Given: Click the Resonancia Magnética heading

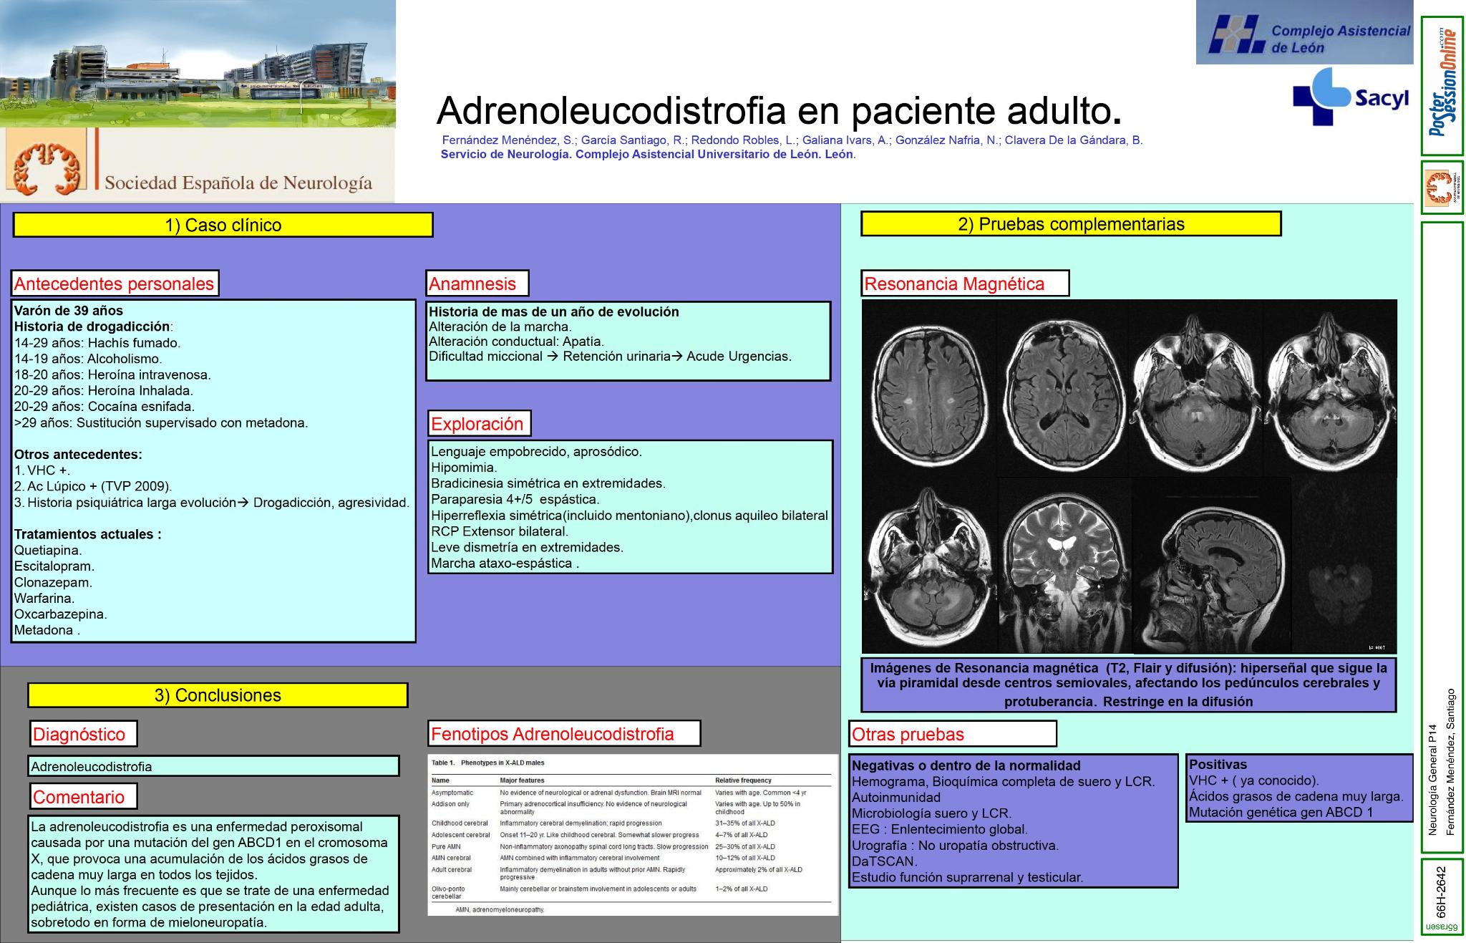Looking at the screenshot, I should [965, 284].
